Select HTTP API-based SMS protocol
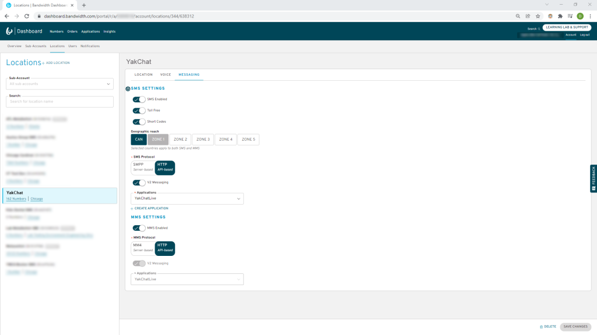The image size is (597, 335). (165, 167)
